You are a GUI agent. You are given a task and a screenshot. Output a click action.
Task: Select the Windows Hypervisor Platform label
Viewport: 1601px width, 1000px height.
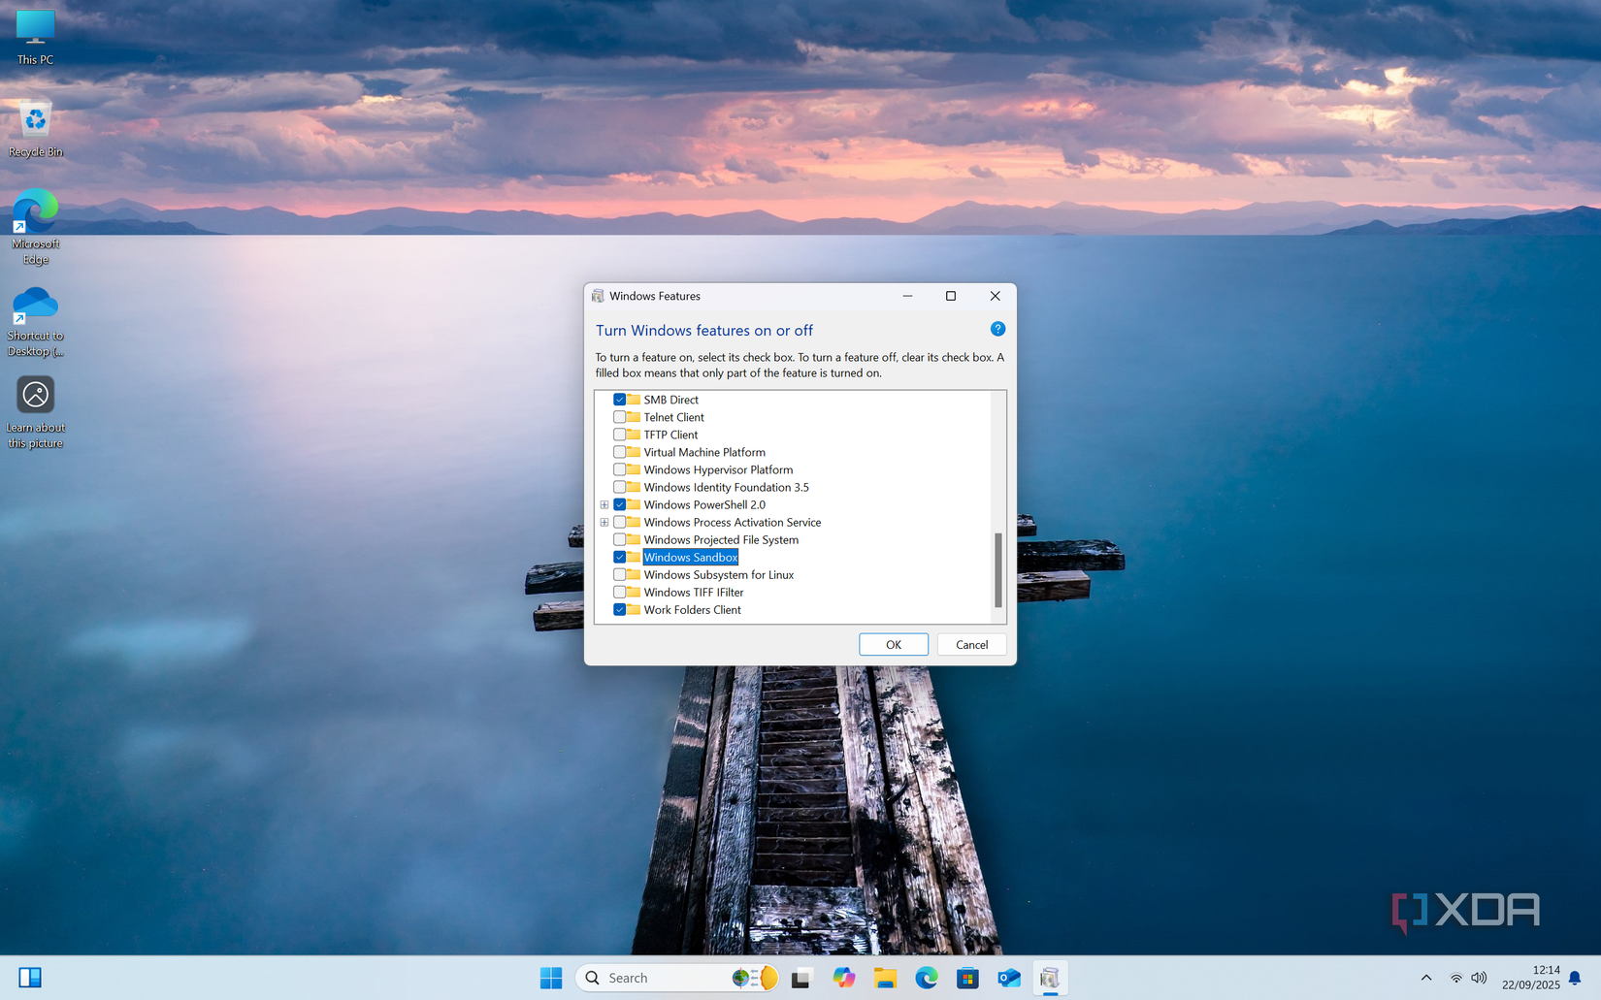[718, 469]
